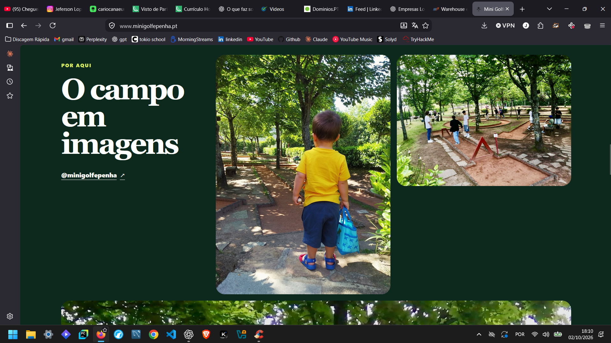Image resolution: width=611 pixels, height=343 pixels.
Task: Open YouTube Music bookmark
Action: [x=353, y=39]
